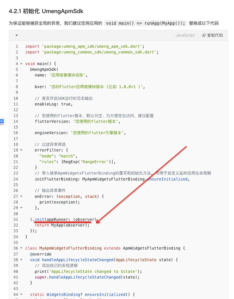Click the heading 4.2.1 初始化 UmengApmSdk
This screenshot has height=299, width=234.
[46, 11]
